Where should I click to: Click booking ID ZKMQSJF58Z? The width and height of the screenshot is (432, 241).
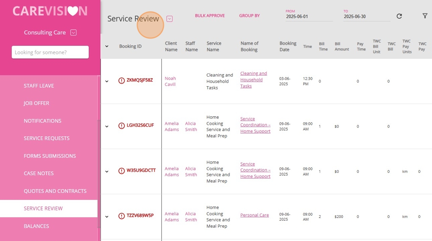pyautogui.click(x=140, y=80)
